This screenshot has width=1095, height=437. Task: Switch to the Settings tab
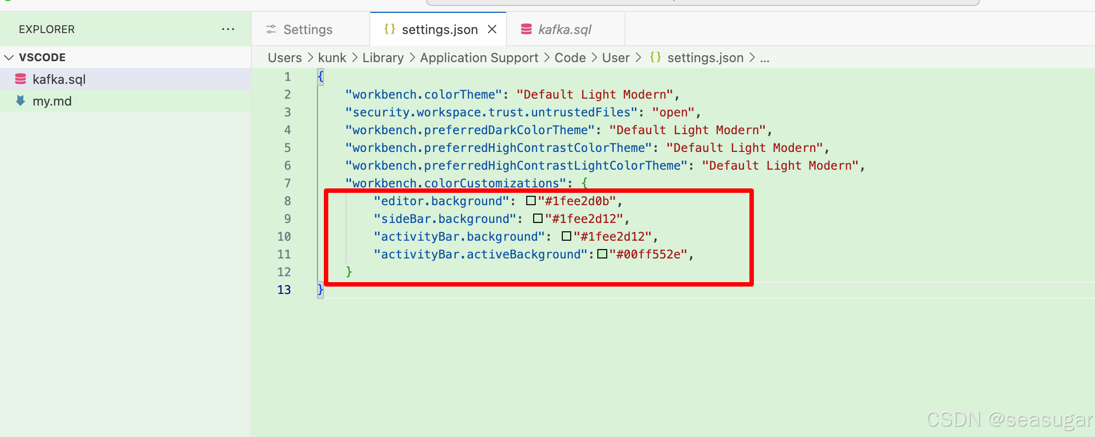click(311, 29)
